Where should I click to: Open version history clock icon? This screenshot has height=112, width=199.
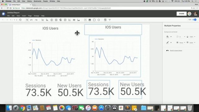pos(20,20)
